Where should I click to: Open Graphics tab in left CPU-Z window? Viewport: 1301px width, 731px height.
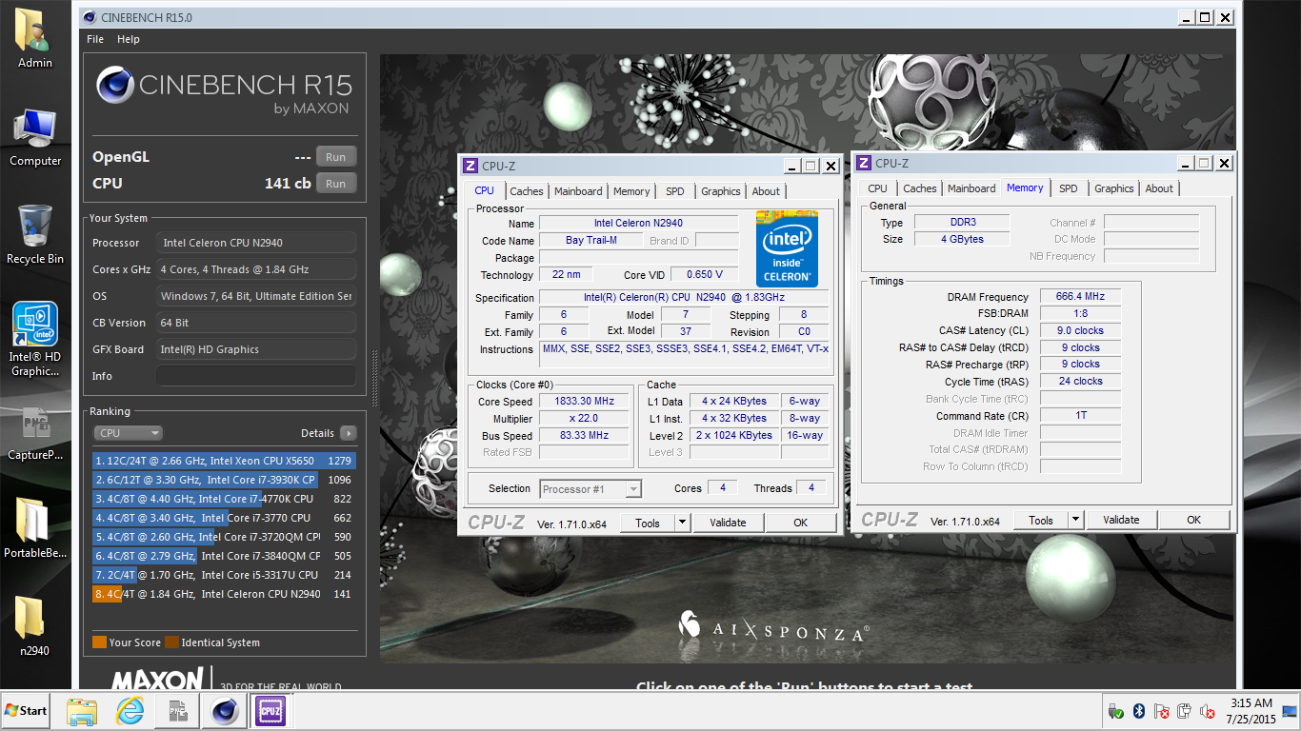coord(721,191)
